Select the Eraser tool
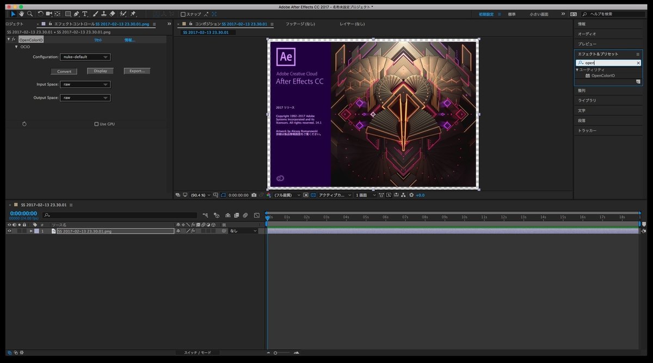 tap(112, 14)
